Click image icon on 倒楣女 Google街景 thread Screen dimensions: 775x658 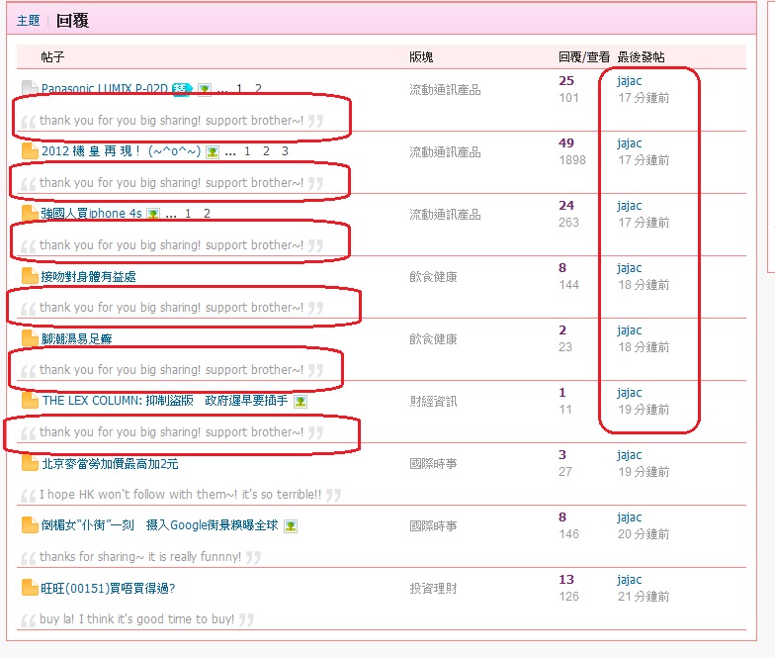291,525
